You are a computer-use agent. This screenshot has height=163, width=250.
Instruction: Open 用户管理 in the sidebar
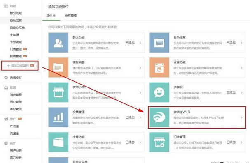point(16,102)
